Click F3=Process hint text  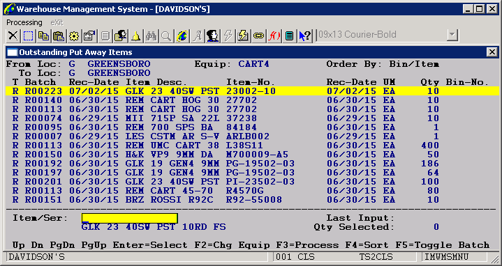[308, 245]
